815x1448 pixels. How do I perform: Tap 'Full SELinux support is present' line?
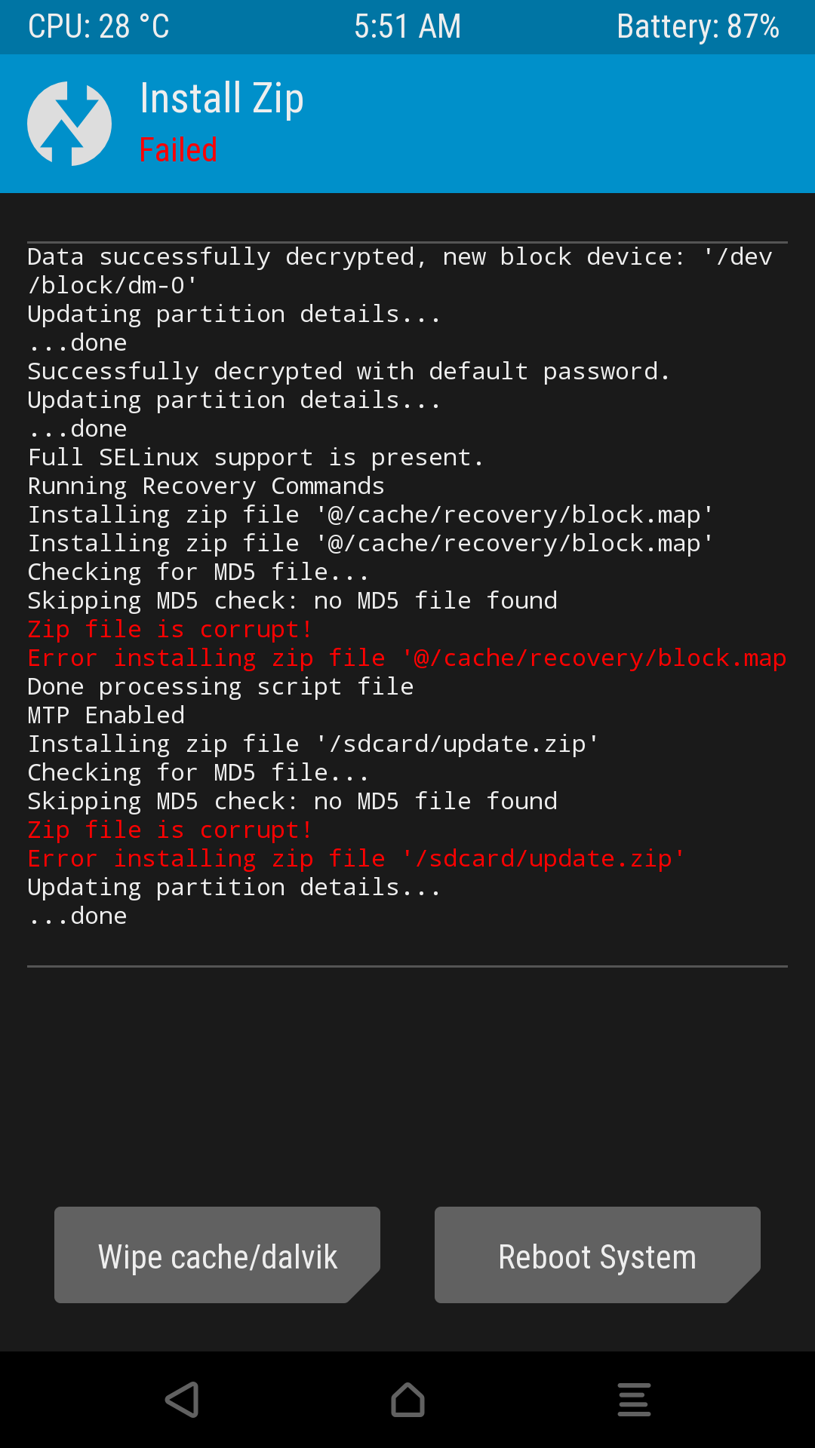tap(255, 457)
